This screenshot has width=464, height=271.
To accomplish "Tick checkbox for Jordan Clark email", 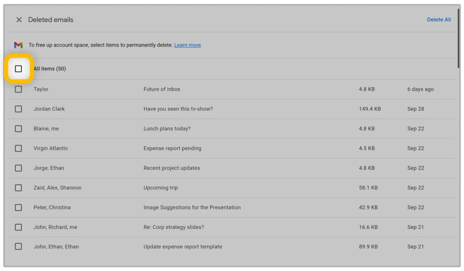I will (18, 109).
